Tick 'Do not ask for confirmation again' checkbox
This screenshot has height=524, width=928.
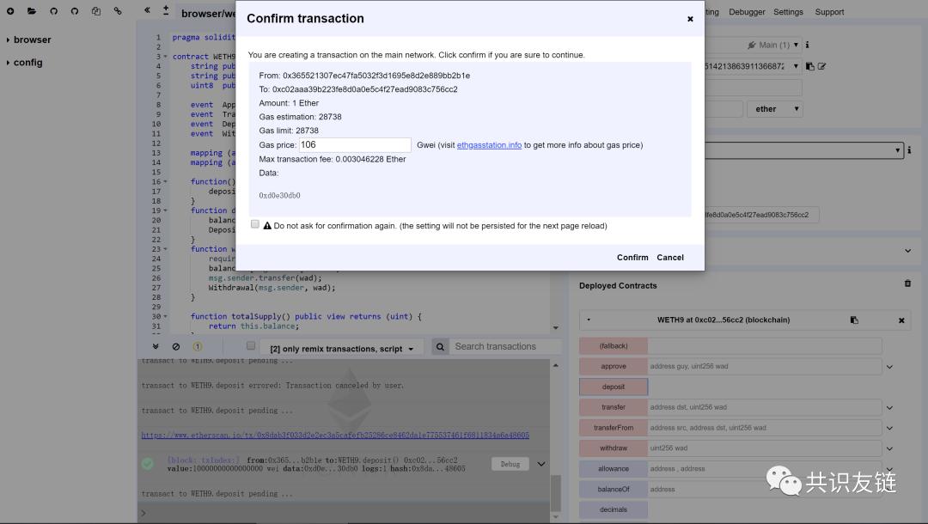pyautogui.click(x=255, y=224)
